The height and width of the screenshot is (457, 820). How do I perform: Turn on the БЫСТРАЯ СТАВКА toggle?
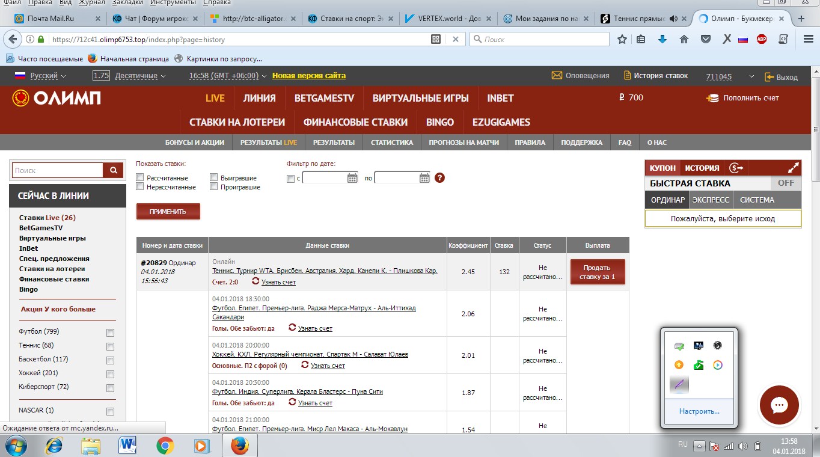click(785, 182)
